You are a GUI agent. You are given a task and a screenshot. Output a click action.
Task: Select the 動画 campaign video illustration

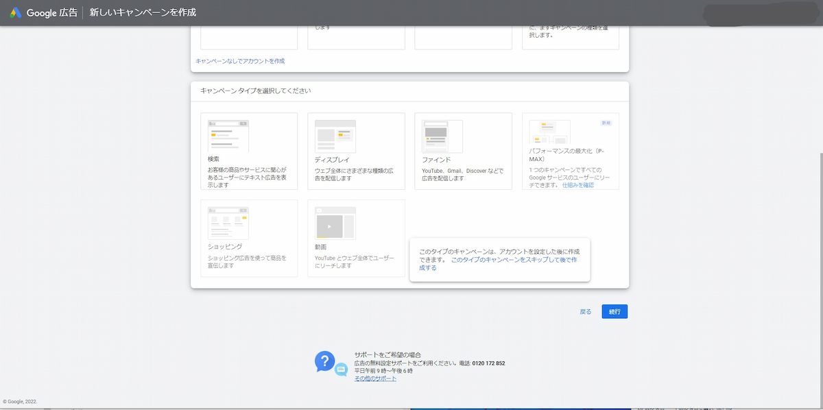pos(335,223)
